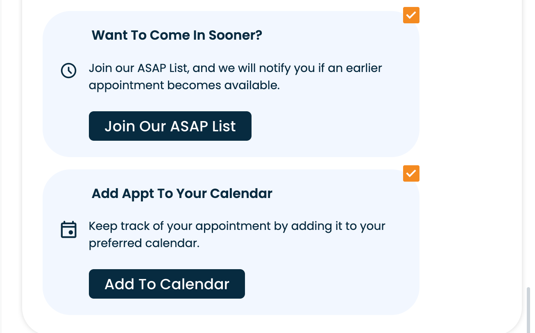Click white panel space right of the cards

point(471,164)
